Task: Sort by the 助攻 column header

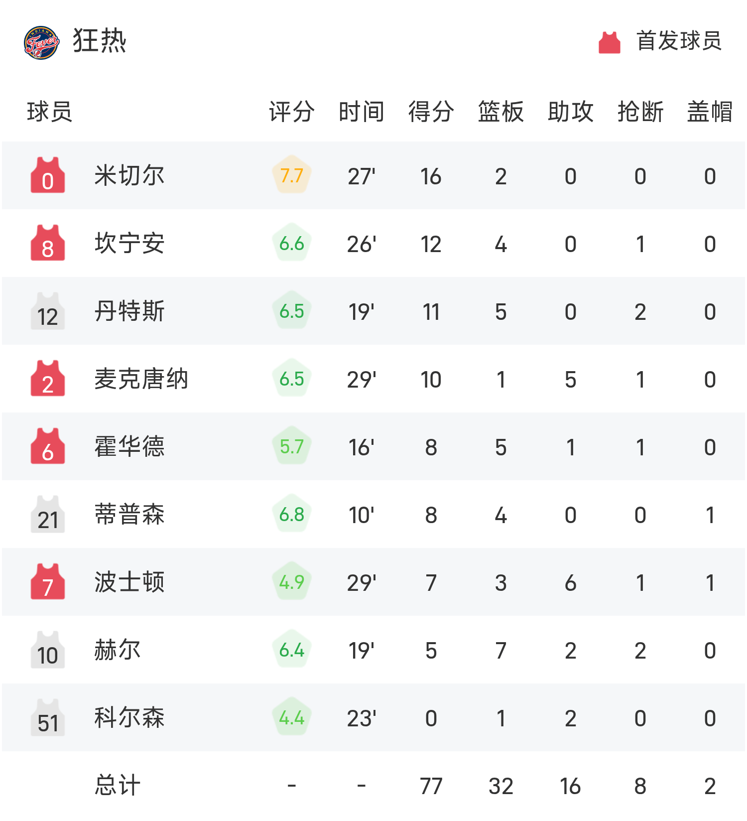Action: (571, 112)
